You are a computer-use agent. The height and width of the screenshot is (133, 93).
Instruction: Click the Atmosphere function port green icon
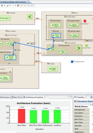30,17
